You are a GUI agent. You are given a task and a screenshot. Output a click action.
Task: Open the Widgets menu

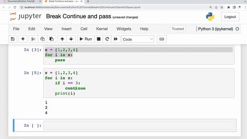coord(124,29)
